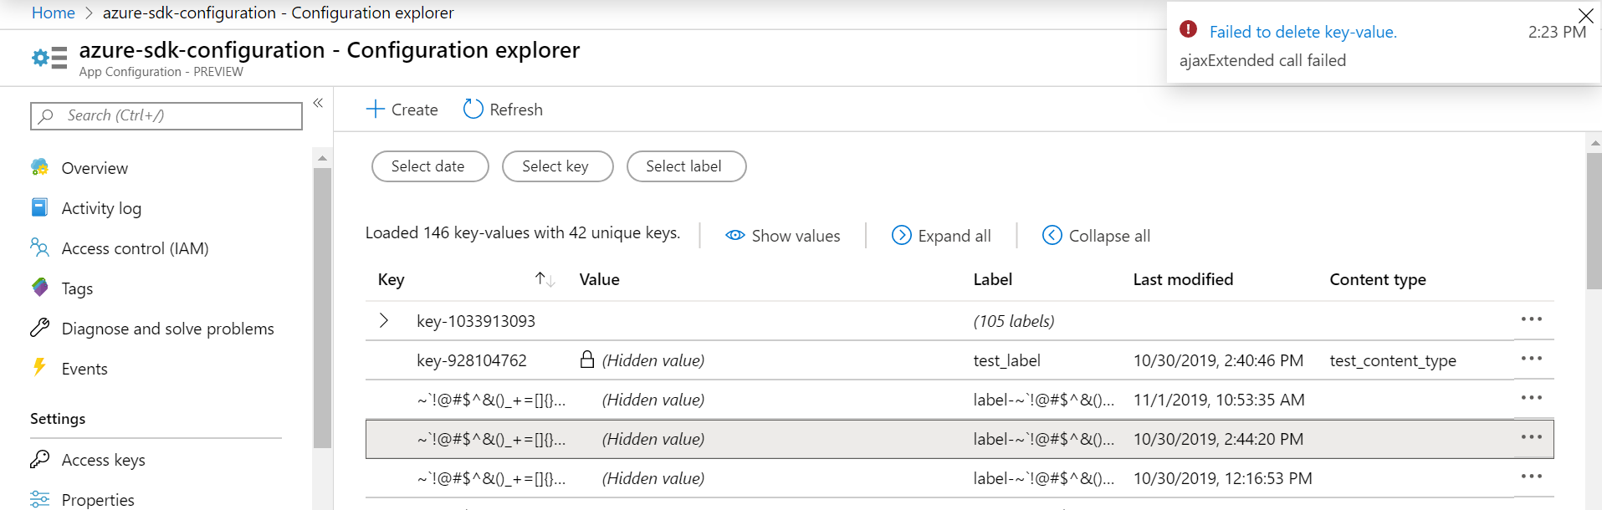Open Access control (IAM)
The width and height of the screenshot is (1602, 510).
click(135, 248)
